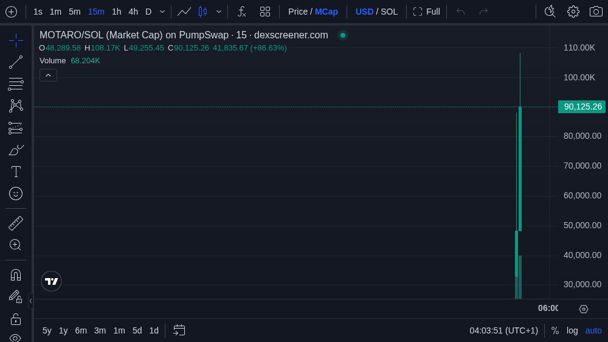Toggle log scale on price axis
Screen dimensions: 608x342
pyautogui.click(x=572, y=330)
